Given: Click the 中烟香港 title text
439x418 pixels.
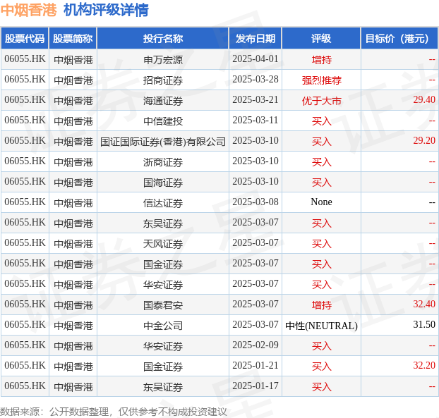Looking at the screenshot, I should coord(29,11).
